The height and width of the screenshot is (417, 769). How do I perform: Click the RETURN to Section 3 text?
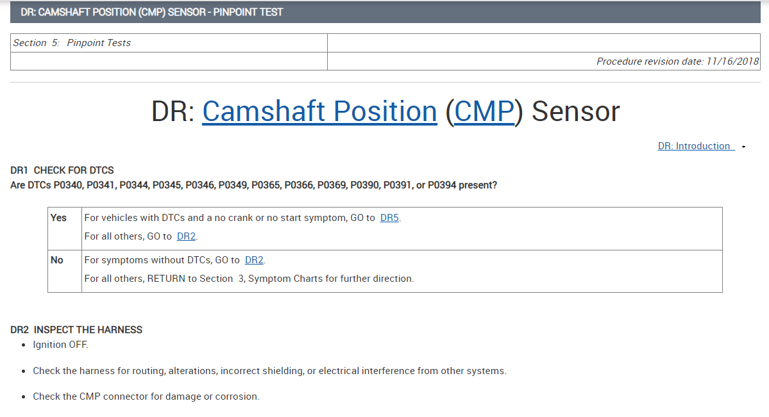pyautogui.click(x=249, y=279)
